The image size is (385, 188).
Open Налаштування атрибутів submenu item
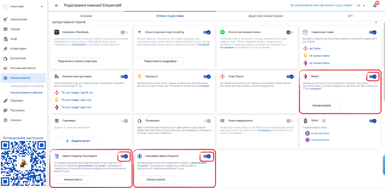(x=27, y=86)
